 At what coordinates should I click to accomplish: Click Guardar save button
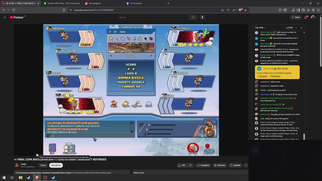click(235, 165)
